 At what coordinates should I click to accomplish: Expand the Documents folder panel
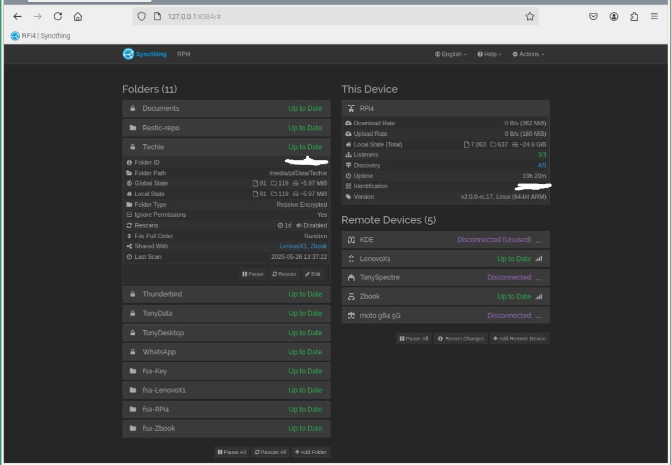point(226,108)
